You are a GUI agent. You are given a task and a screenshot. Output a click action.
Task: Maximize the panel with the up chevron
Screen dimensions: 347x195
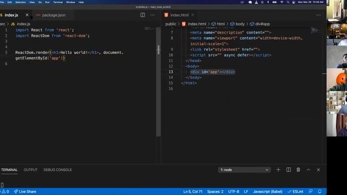(309, 170)
